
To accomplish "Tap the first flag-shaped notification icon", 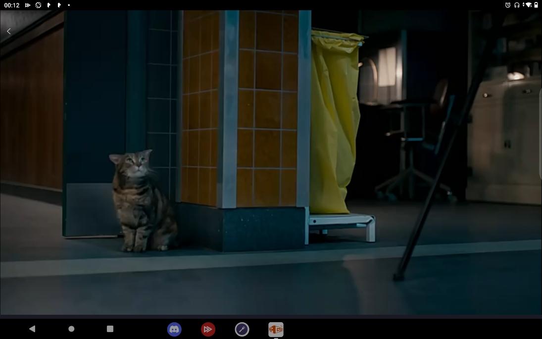I will [x=49, y=5].
